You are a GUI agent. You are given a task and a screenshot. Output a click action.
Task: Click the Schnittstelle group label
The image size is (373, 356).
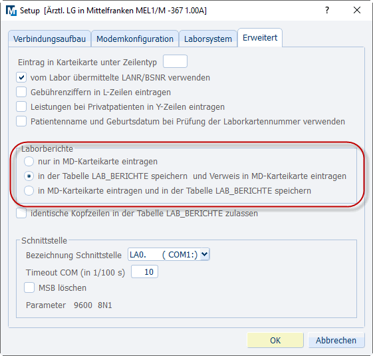[x=45, y=240]
